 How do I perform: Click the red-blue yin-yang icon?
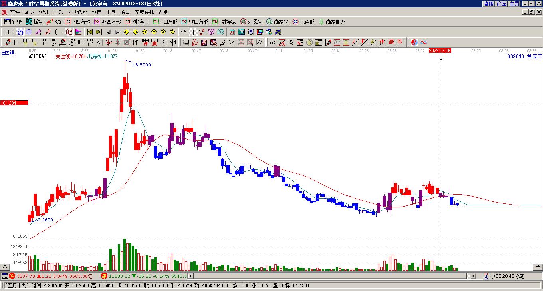(x=414, y=42)
